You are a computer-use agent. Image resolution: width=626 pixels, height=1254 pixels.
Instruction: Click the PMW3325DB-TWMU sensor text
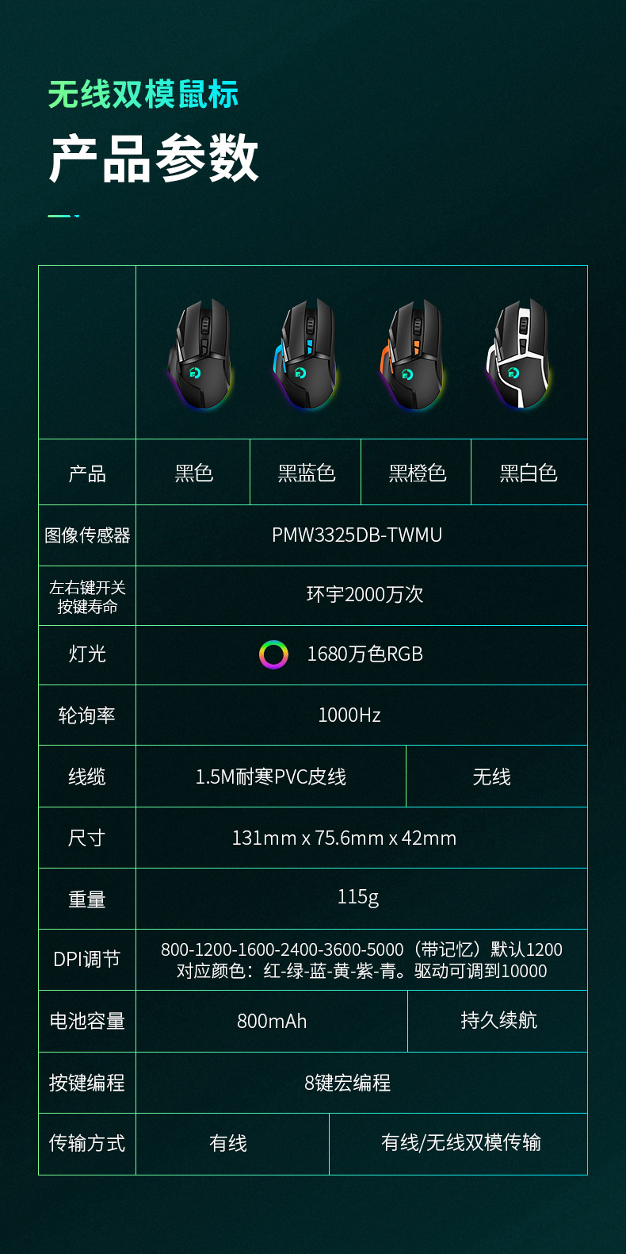pyautogui.click(x=357, y=535)
